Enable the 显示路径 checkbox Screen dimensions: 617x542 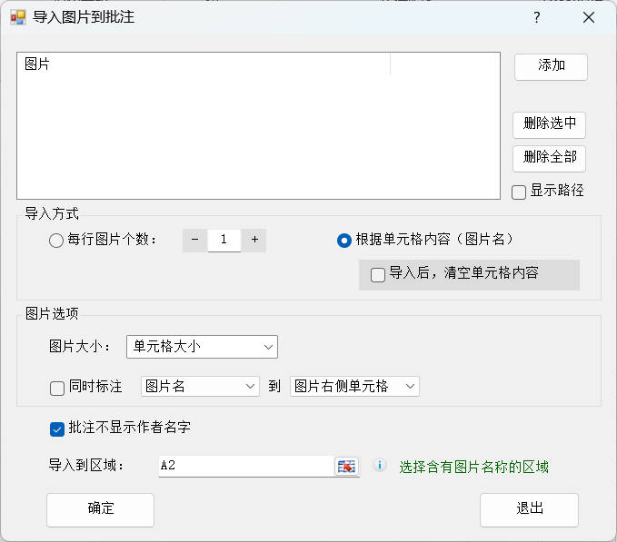coord(519,192)
